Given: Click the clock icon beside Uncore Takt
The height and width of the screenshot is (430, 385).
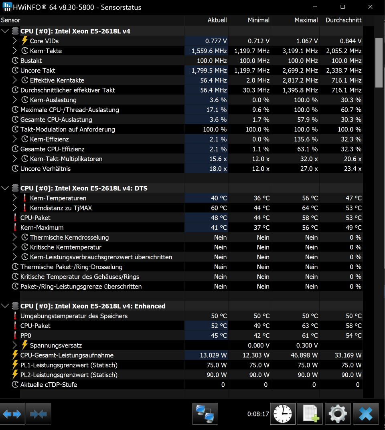Looking at the screenshot, I should 15,71.
